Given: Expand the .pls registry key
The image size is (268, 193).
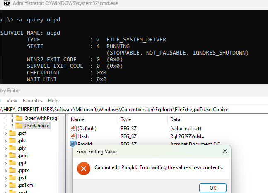Looking at the screenshot, I should coord(6,141).
